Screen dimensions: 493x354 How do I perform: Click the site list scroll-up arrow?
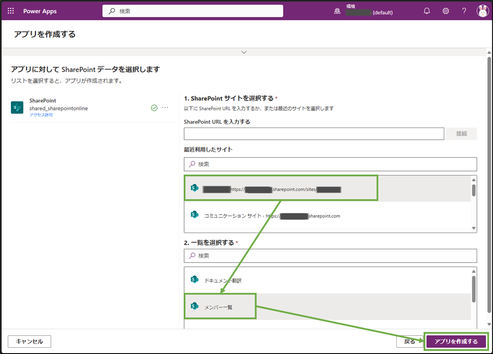point(474,180)
